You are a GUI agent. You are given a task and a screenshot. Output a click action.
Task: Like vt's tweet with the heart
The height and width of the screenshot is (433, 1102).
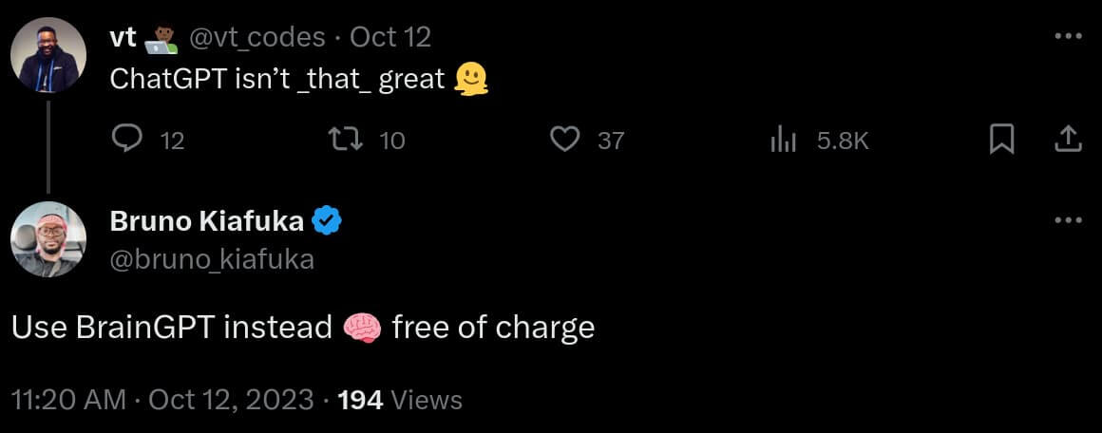565,140
